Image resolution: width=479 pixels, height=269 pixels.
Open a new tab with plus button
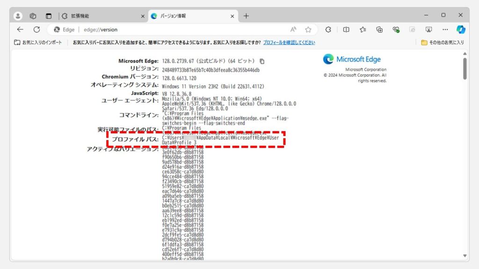tap(246, 16)
